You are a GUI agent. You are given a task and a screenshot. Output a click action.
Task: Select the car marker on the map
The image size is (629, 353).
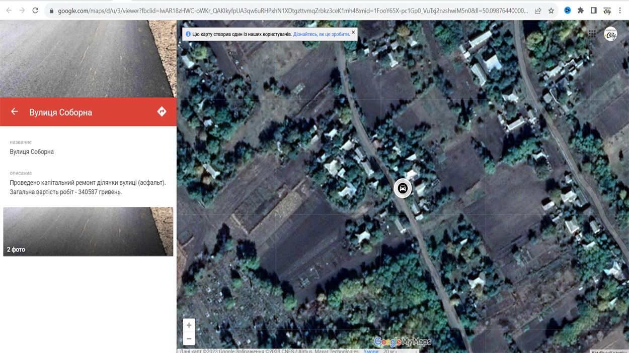tap(403, 188)
